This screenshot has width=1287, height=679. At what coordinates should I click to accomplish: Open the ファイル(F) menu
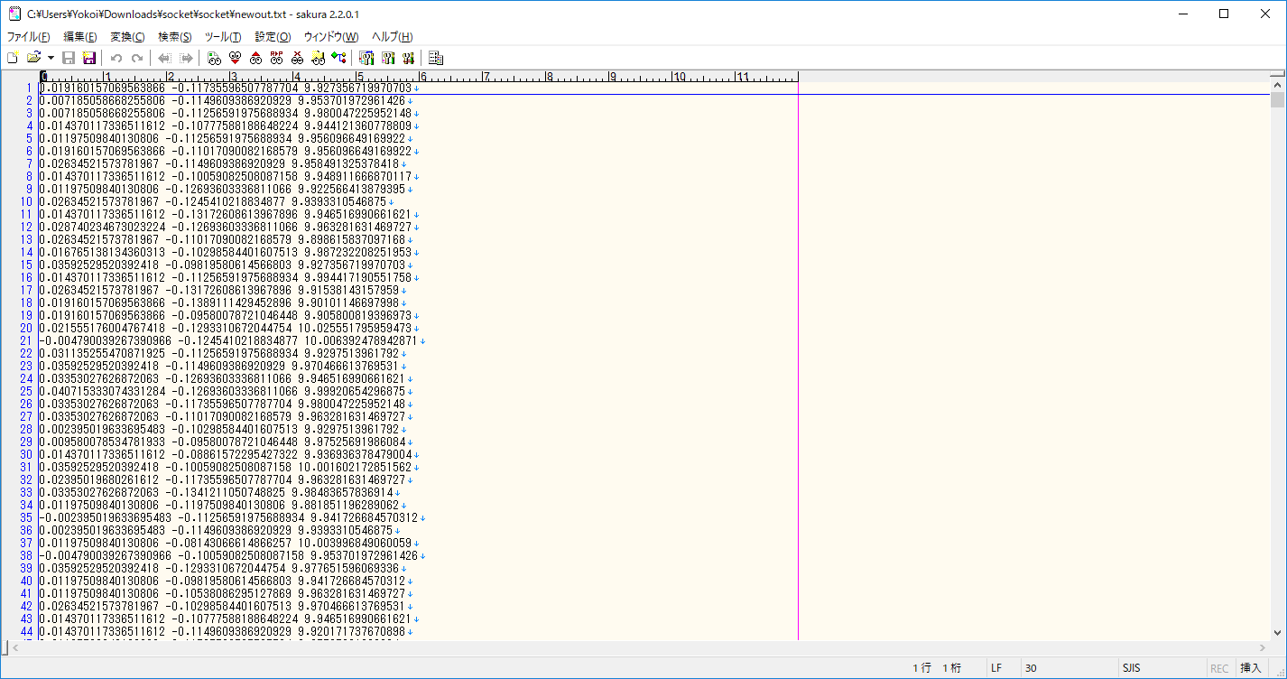click(27, 37)
